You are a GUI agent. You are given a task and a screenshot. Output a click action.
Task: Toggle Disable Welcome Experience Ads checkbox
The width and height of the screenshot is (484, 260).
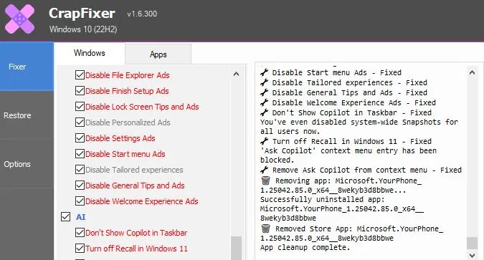(80, 201)
